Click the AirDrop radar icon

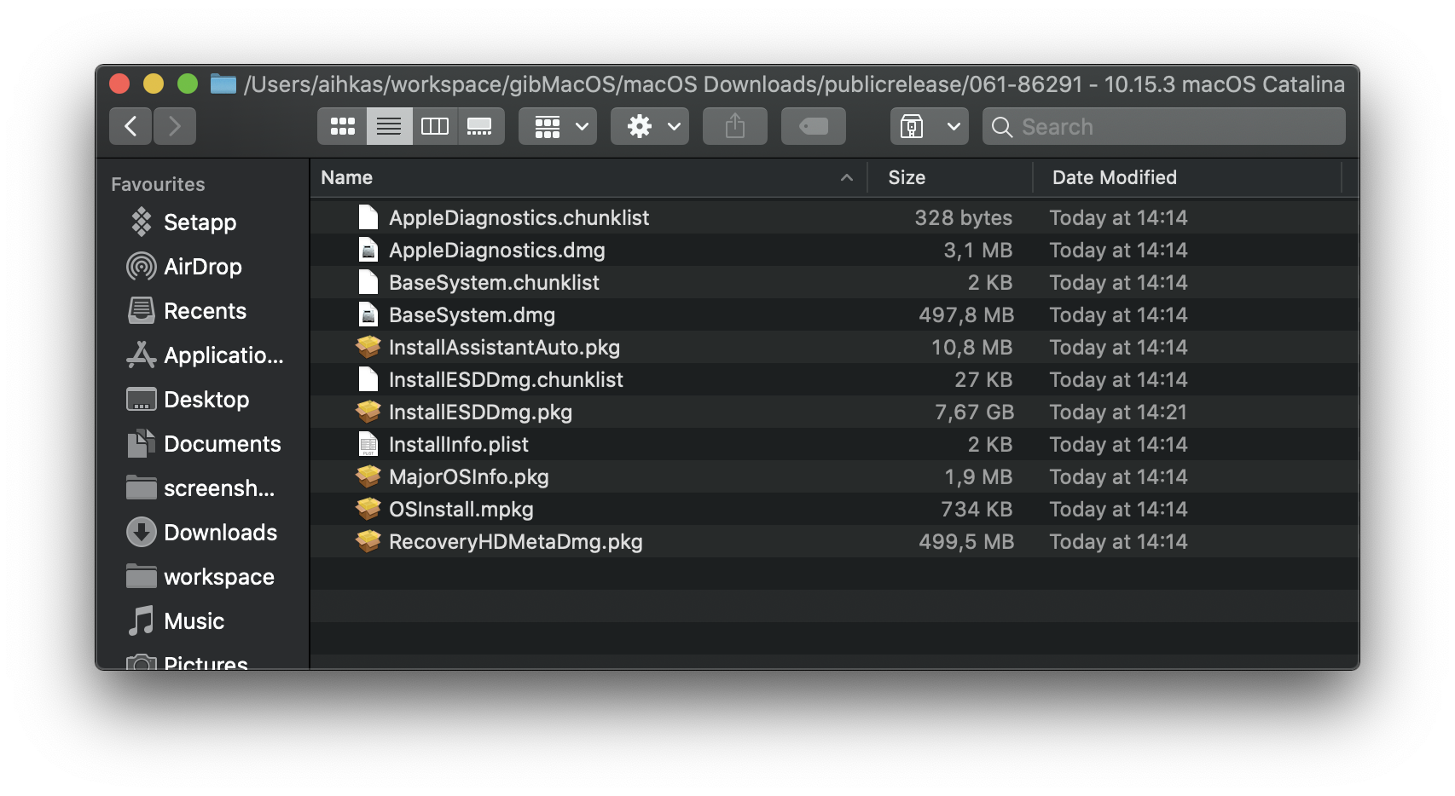[x=142, y=267]
